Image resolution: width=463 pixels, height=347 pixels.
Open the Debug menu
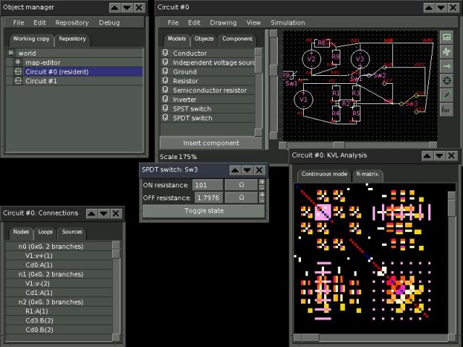tap(109, 22)
